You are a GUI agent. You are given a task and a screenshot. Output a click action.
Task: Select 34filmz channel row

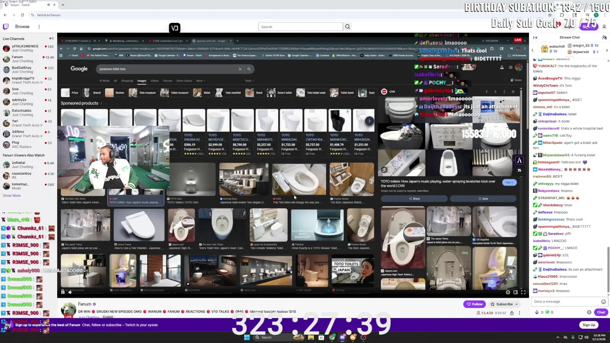click(28, 134)
